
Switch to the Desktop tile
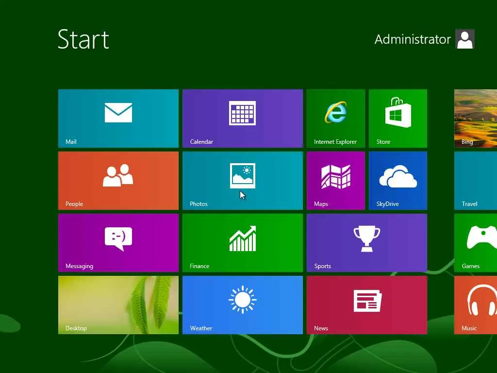[x=118, y=305]
